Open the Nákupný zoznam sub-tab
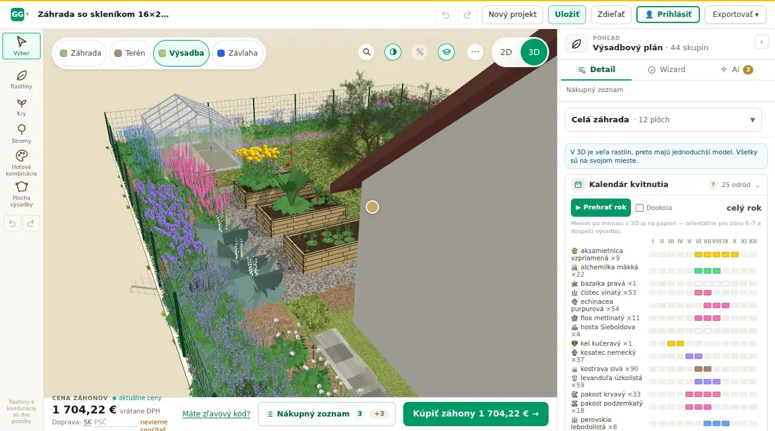Screen dimensions: 775x431 595,90
